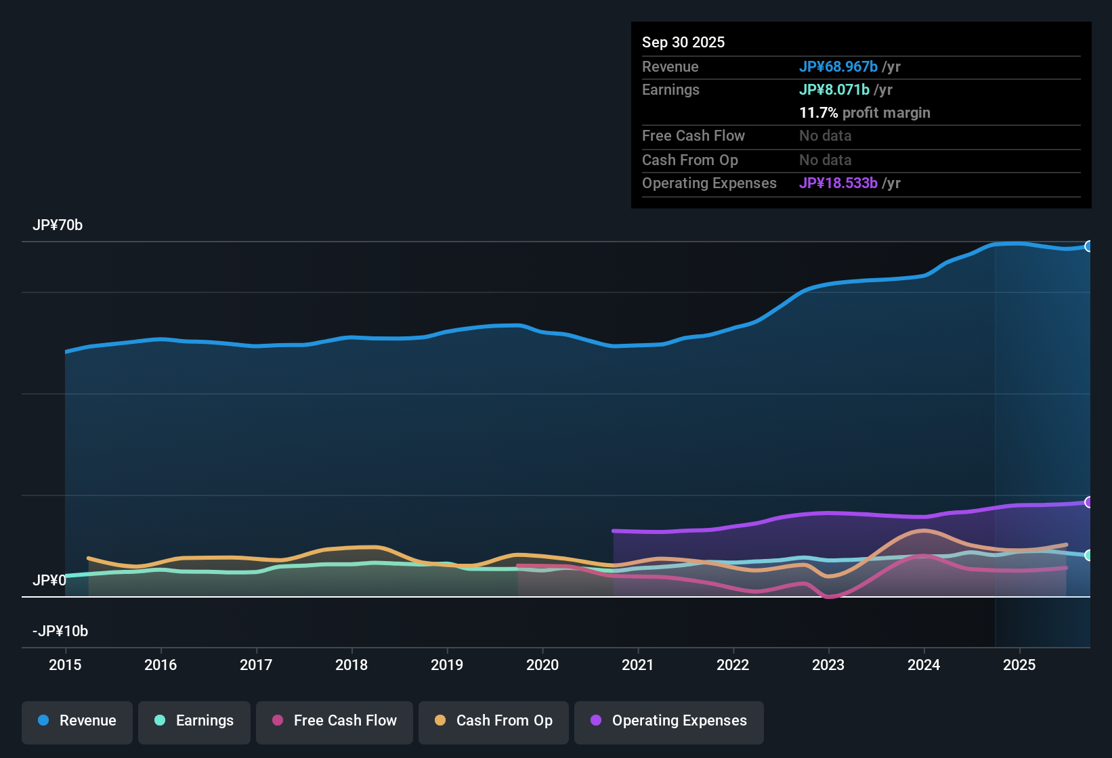
Task: Click the orange Cash From Op legend dot
Action: [x=440, y=721]
